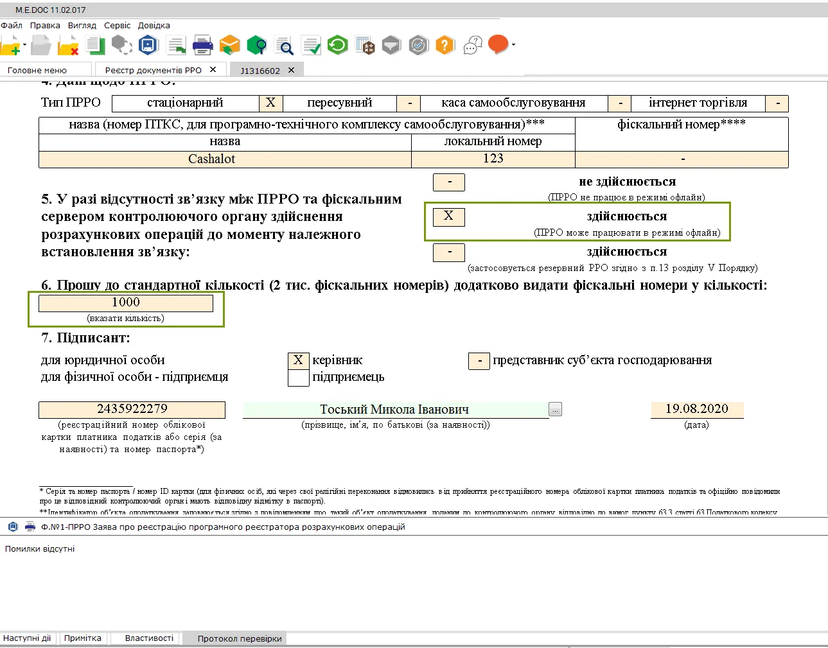This screenshot has height=648, width=828.
Task: Toggle the стаціонарний X checkbox
Action: pos(270,103)
